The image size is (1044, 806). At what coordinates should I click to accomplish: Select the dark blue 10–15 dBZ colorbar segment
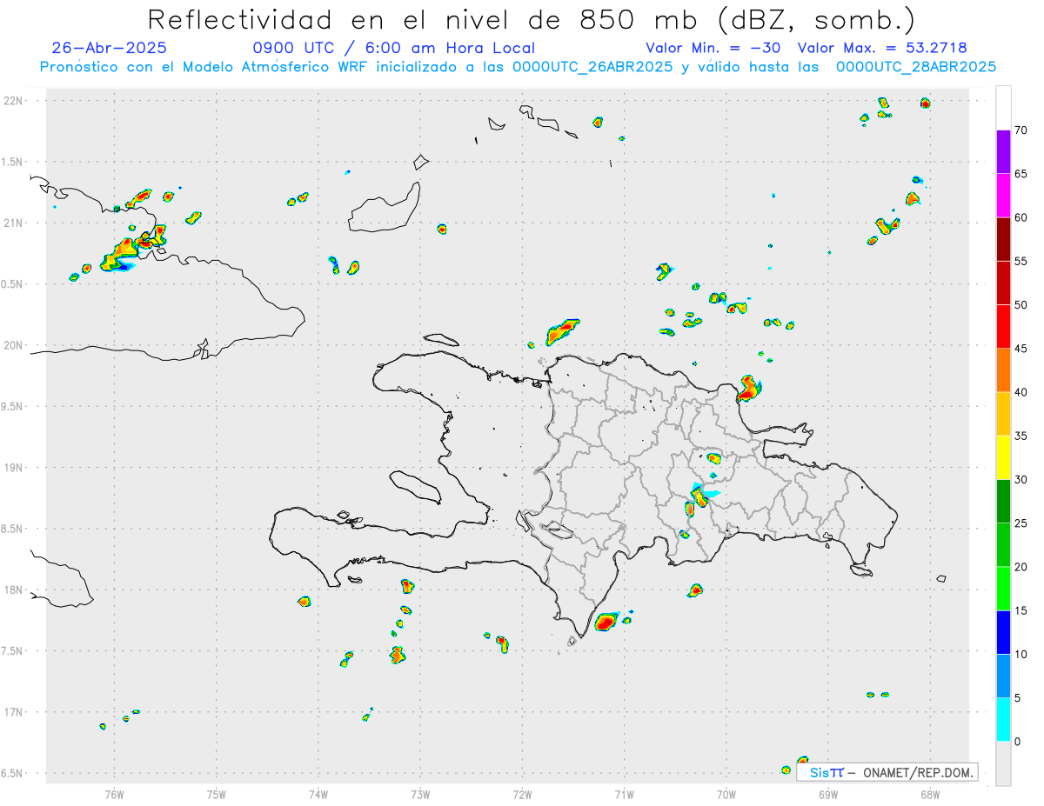(x=1003, y=632)
